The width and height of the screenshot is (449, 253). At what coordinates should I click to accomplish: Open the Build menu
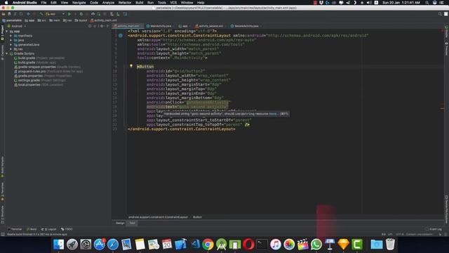[x=140, y=3]
